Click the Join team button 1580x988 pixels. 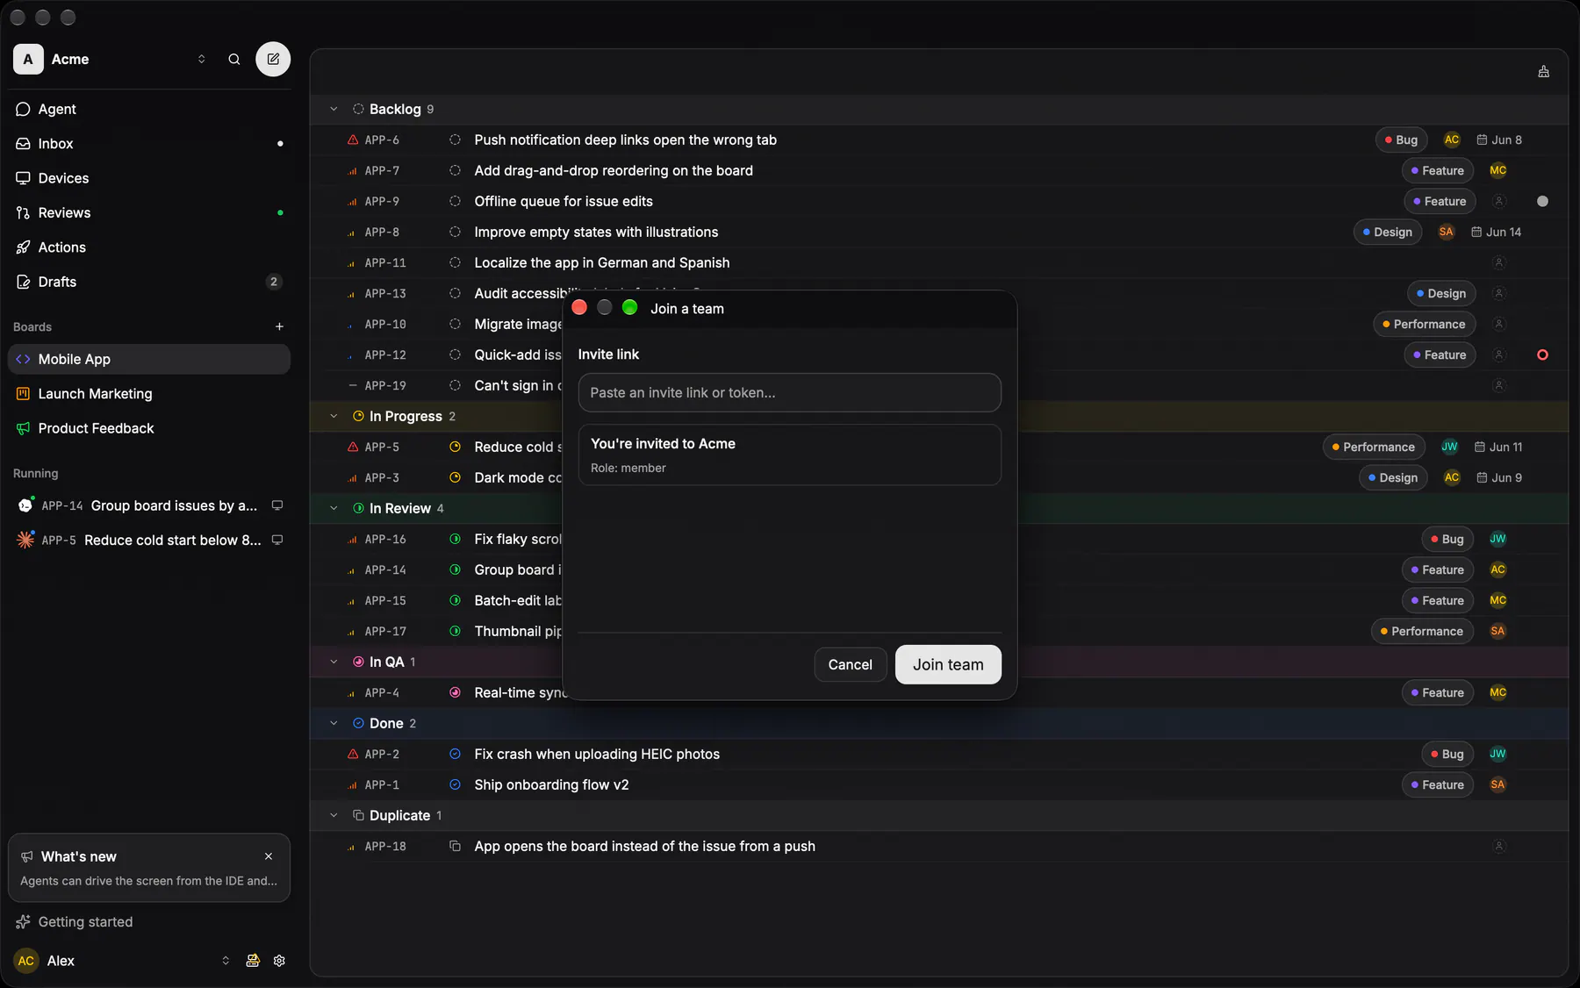(948, 665)
